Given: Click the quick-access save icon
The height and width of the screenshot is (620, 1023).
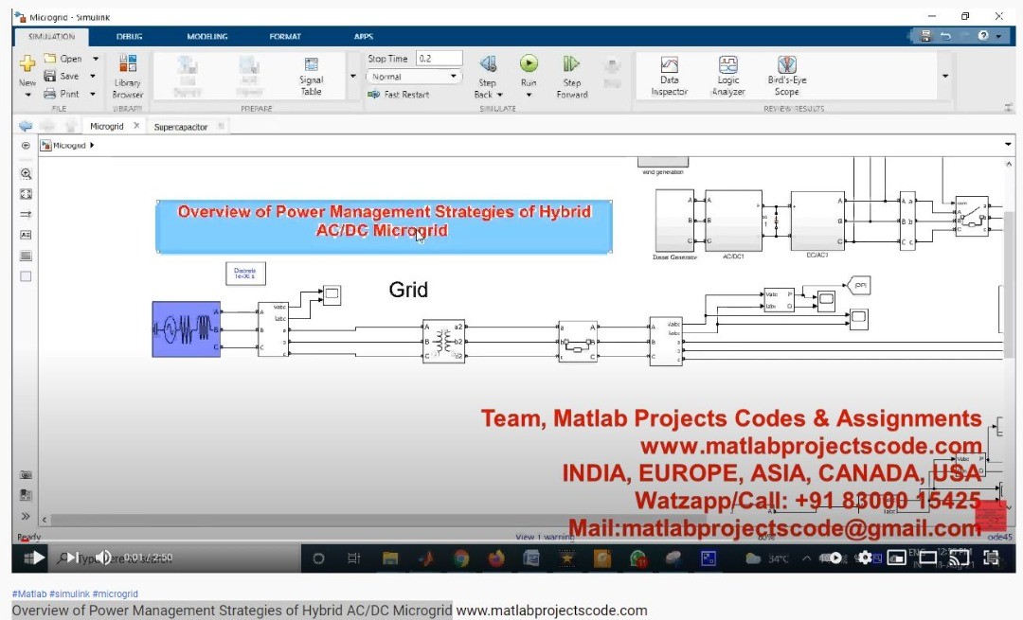Looking at the screenshot, I should (925, 37).
